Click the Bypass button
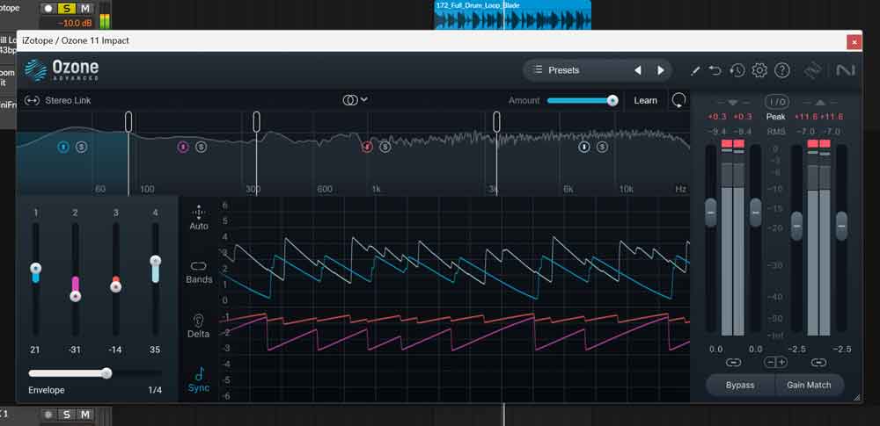Screen dimensions: 880x426 (x=740, y=385)
